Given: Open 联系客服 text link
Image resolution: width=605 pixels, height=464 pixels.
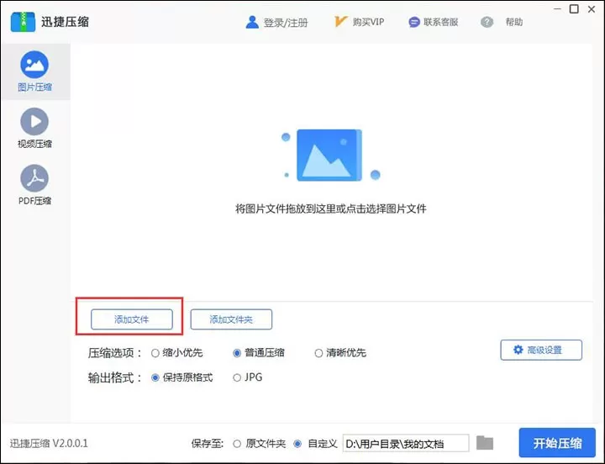Looking at the screenshot, I should (440, 22).
